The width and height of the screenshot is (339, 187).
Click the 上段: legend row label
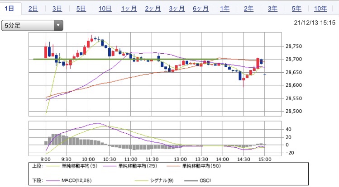(x=38, y=166)
